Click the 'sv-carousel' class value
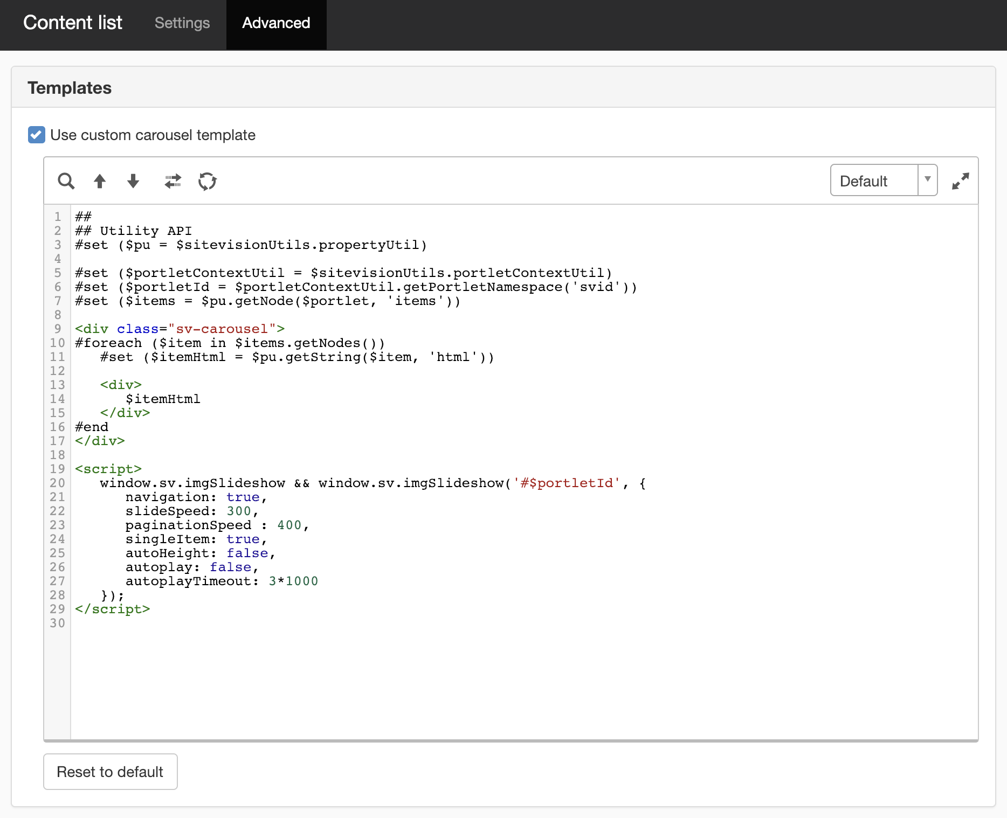The image size is (1007, 818). tap(222, 329)
